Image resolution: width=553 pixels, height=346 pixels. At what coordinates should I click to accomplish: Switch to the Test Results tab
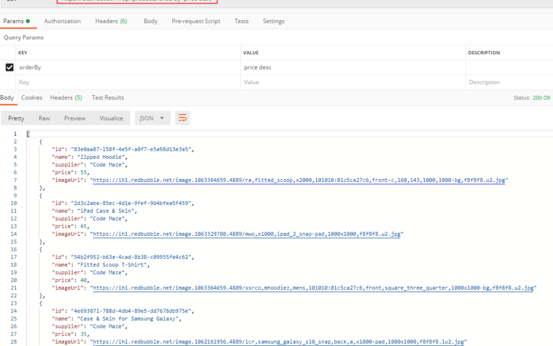(108, 97)
